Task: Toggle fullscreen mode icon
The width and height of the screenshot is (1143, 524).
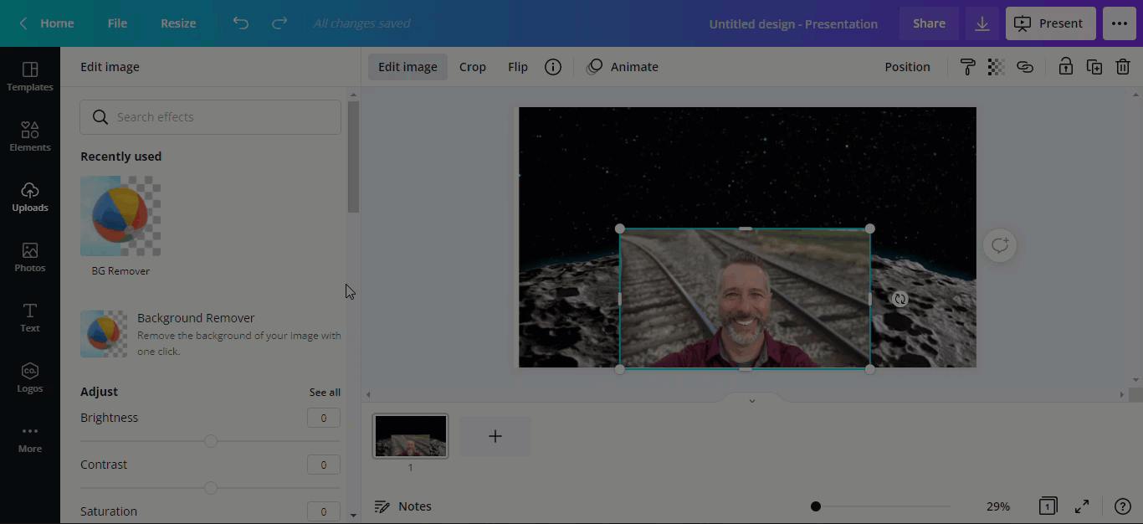Action: coord(1082,506)
